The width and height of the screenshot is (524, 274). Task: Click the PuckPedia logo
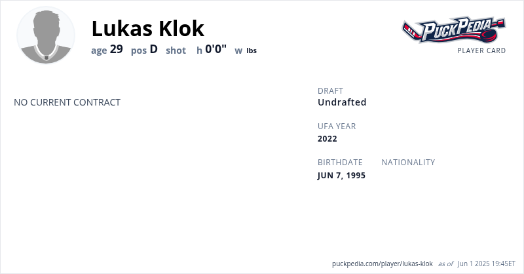[x=453, y=29]
